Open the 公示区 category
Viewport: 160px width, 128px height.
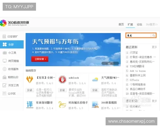(12, 93)
